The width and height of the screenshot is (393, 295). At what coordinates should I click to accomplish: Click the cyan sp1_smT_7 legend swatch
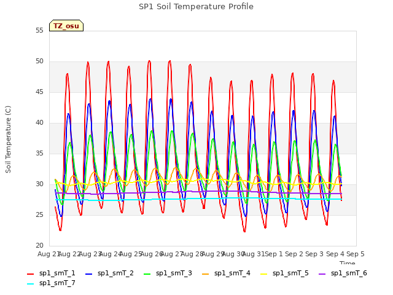(x=30, y=284)
